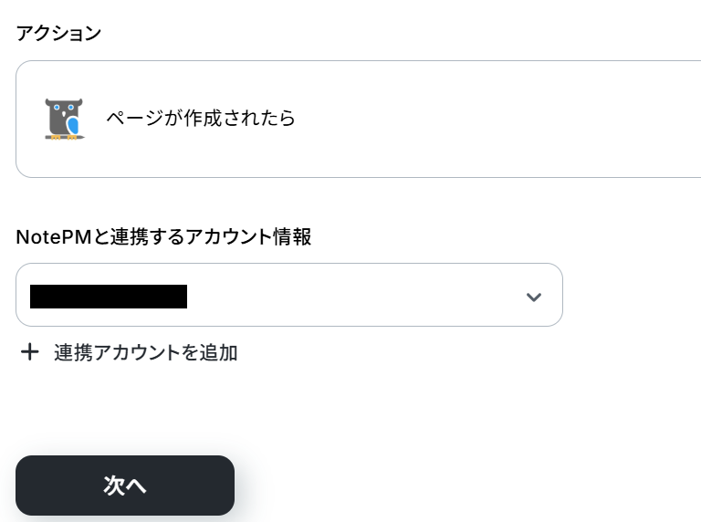This screenshot has width=701, height=522.
Task: Click the NotePMと連携するアカウント情報 label
Action: point(163,237)
